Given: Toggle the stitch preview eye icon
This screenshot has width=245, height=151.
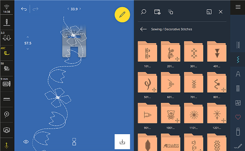Looking at the screenshot, I should [x=26, y=142].
